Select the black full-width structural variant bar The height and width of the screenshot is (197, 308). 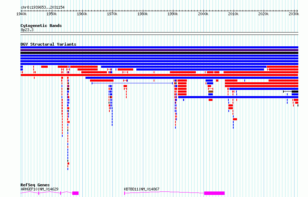pos(159,53)
